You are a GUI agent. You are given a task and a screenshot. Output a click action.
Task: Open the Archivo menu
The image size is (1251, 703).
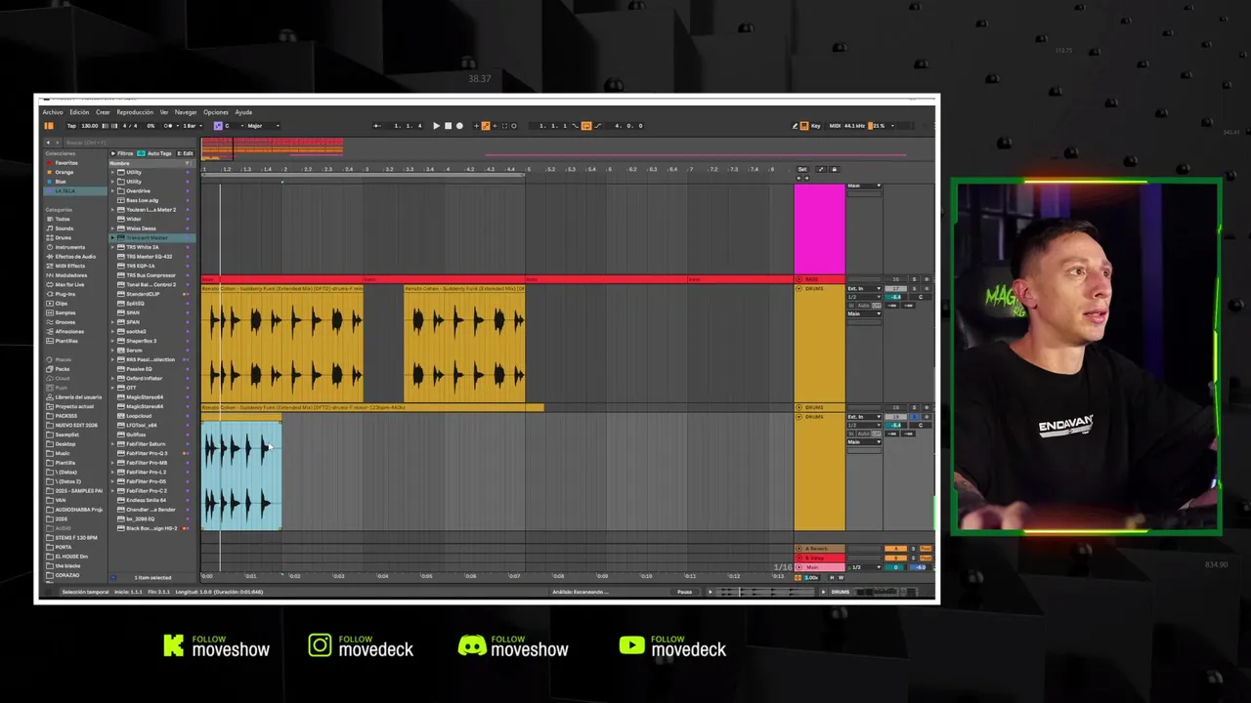(53, 112)
